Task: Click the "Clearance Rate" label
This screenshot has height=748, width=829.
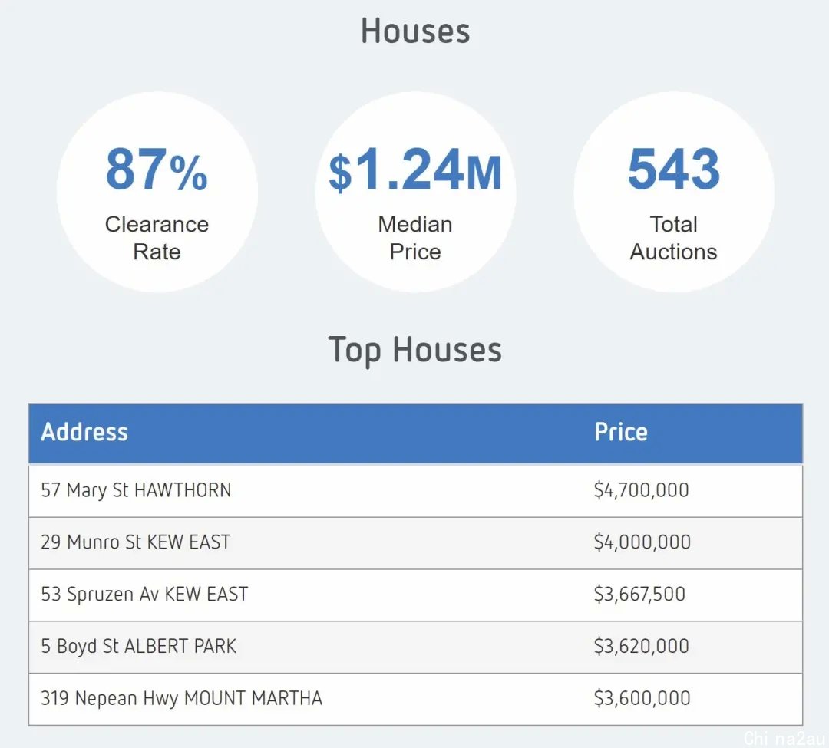Action: coord(157,238)
